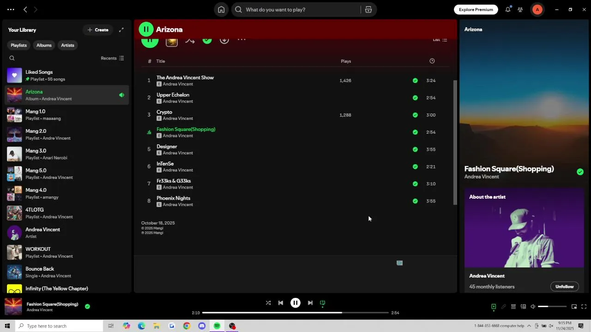
Task: Open the profile avatar menu
Action: 537,9
